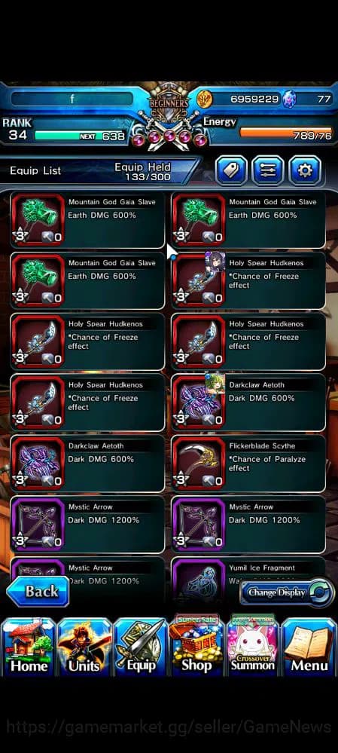This screenshot has width=338, height=753.
Task: Tap the purple gem currency icon
Action: click(x=288, y=99)
